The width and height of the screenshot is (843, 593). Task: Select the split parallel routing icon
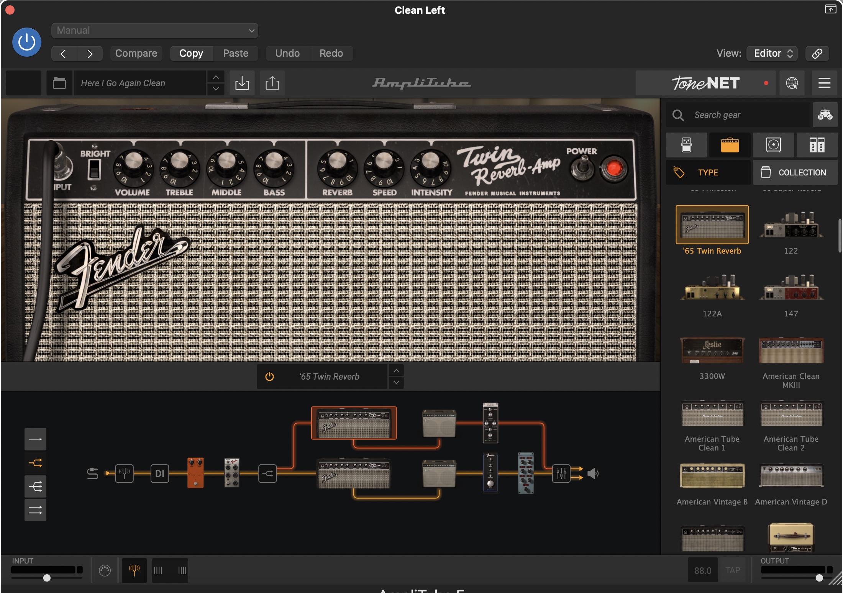(x=35, y=463)
